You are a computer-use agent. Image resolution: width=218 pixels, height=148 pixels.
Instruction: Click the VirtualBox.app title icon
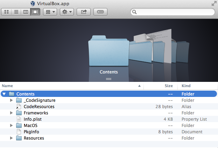(x=33, y=3)
